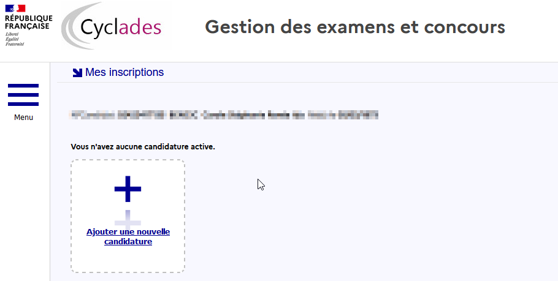Click the Liberté Égalité Fraternité motto

click(x=15, y=39)
